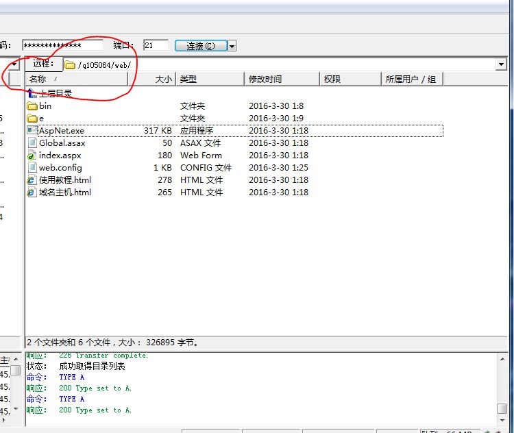Viewport: 514px width, 433px height.
Task: Click the bin folder icon
Action: click(x=32, y=106)
